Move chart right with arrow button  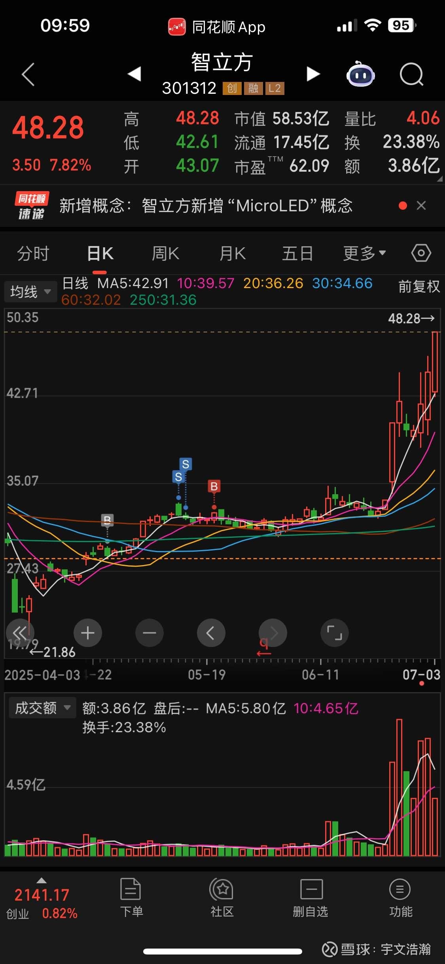click(x=273, y=633)
